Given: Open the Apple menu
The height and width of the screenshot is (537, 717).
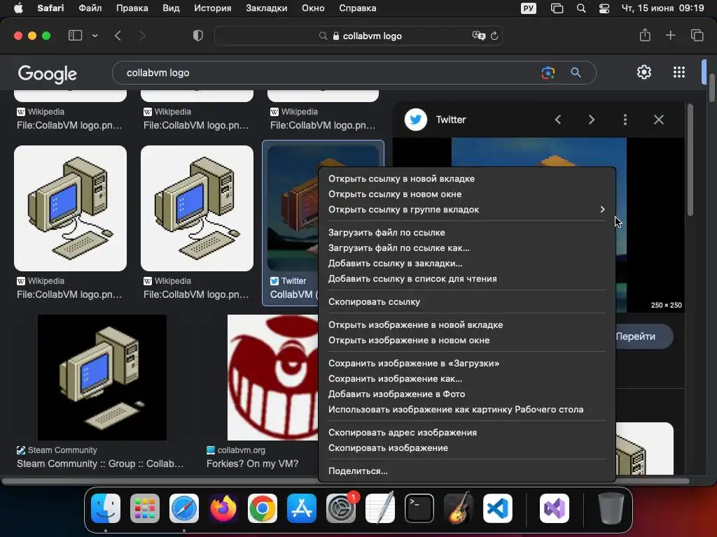Looking at the screenshot, I should (18, 8).
